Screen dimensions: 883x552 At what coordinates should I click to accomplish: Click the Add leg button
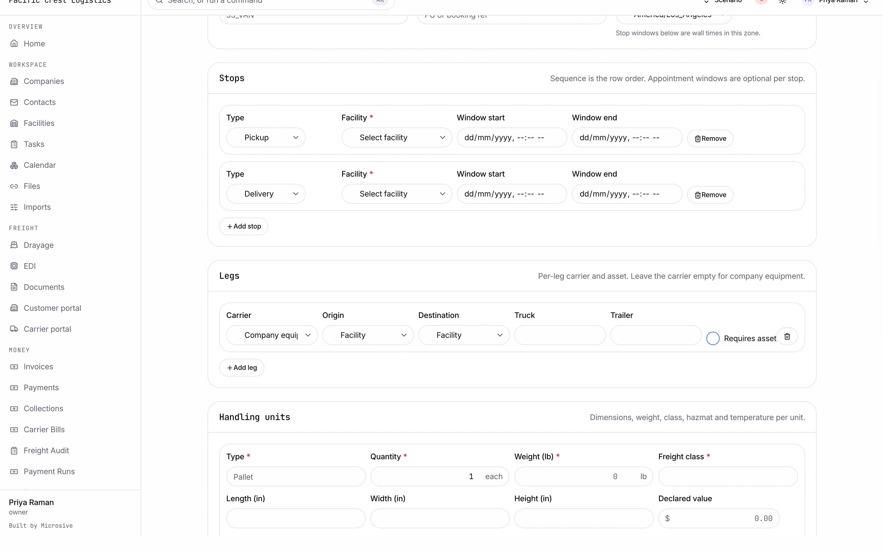click(241, 368)
